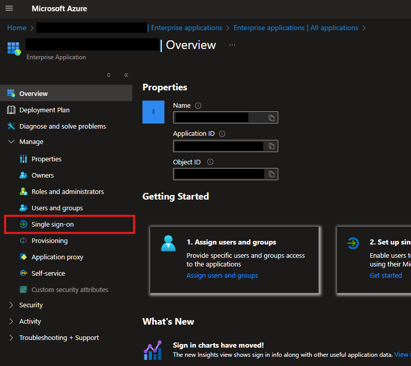411x366 pixels.
Task: Click the View link in What's New
Action: click(x=402, y=354)
